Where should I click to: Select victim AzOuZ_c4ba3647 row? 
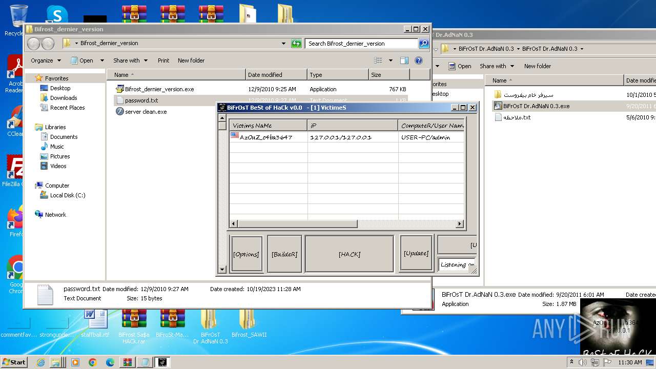point(346,137)
